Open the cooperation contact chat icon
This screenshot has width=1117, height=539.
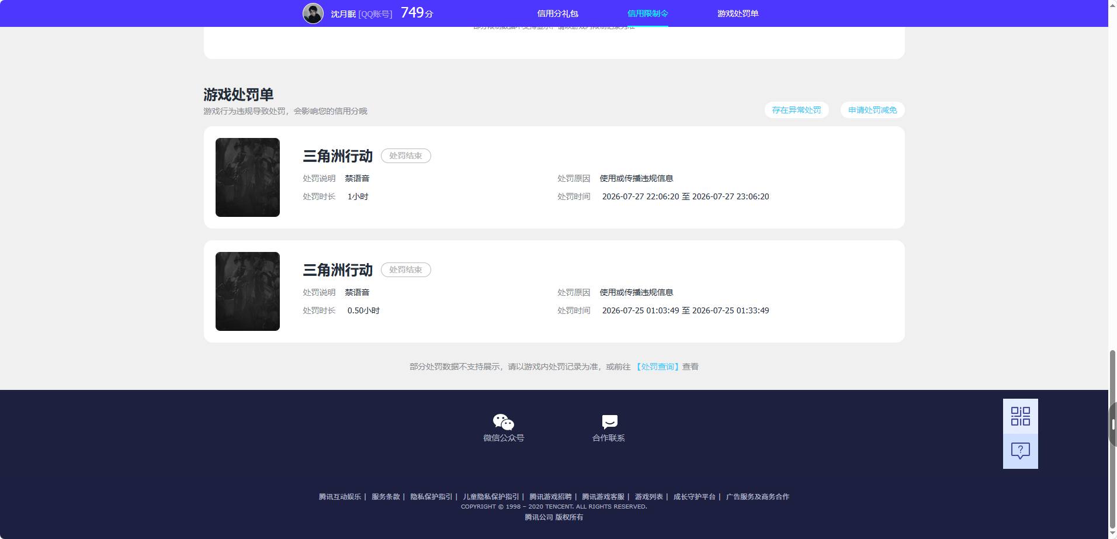click(609, 421)
